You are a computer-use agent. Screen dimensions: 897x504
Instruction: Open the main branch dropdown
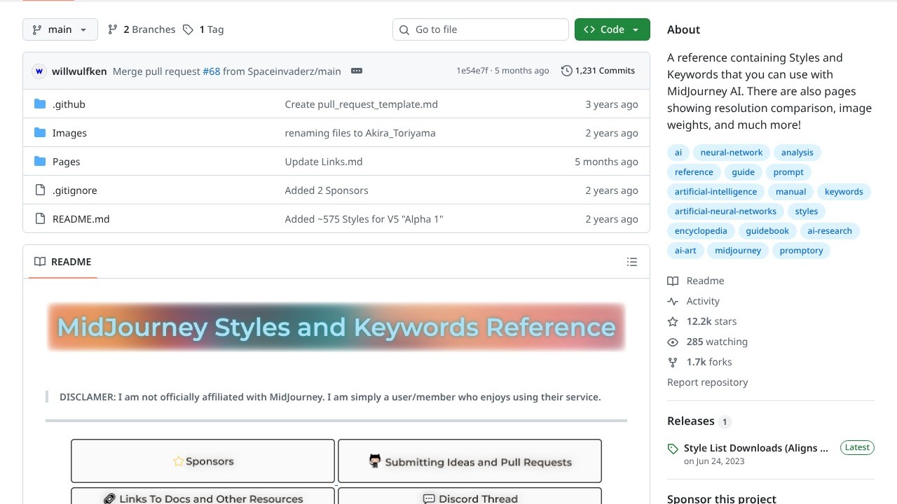tap(60, 29)
